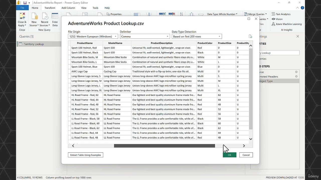321x180 pixels.
Task: Expand the Data Type: Whole Number dropdown
Action: (236, 14)
